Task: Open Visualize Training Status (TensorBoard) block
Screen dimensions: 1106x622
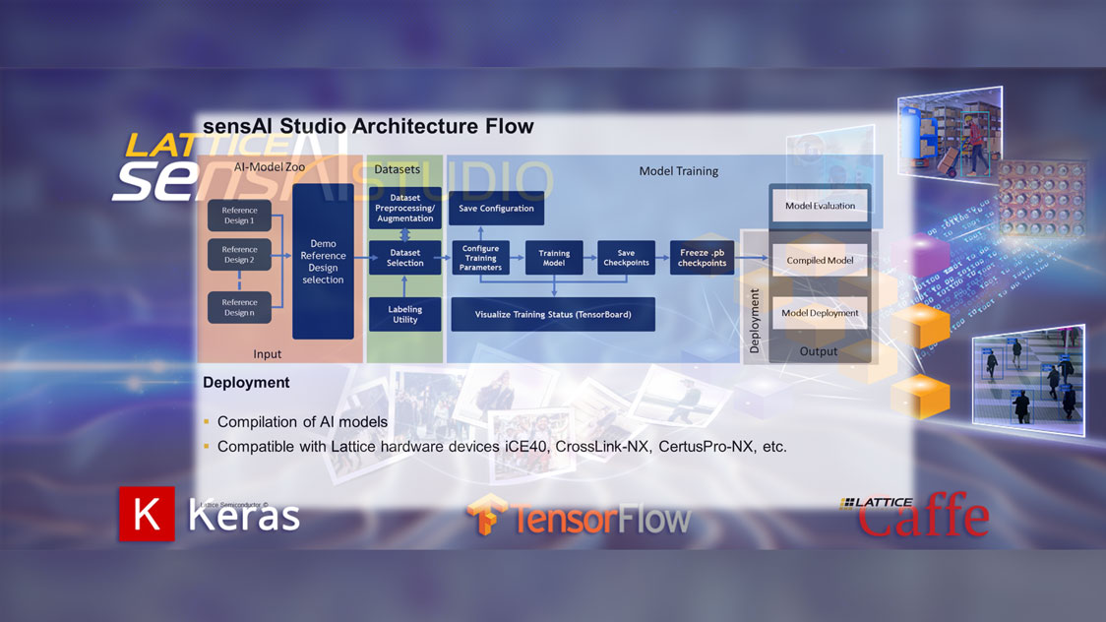Action: [x=553, y=315]
